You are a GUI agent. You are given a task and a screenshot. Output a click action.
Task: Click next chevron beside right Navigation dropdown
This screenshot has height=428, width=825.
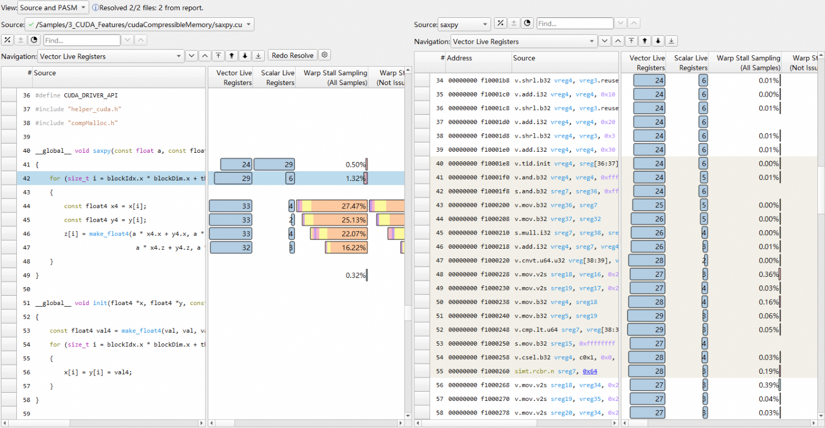(604, 41)
